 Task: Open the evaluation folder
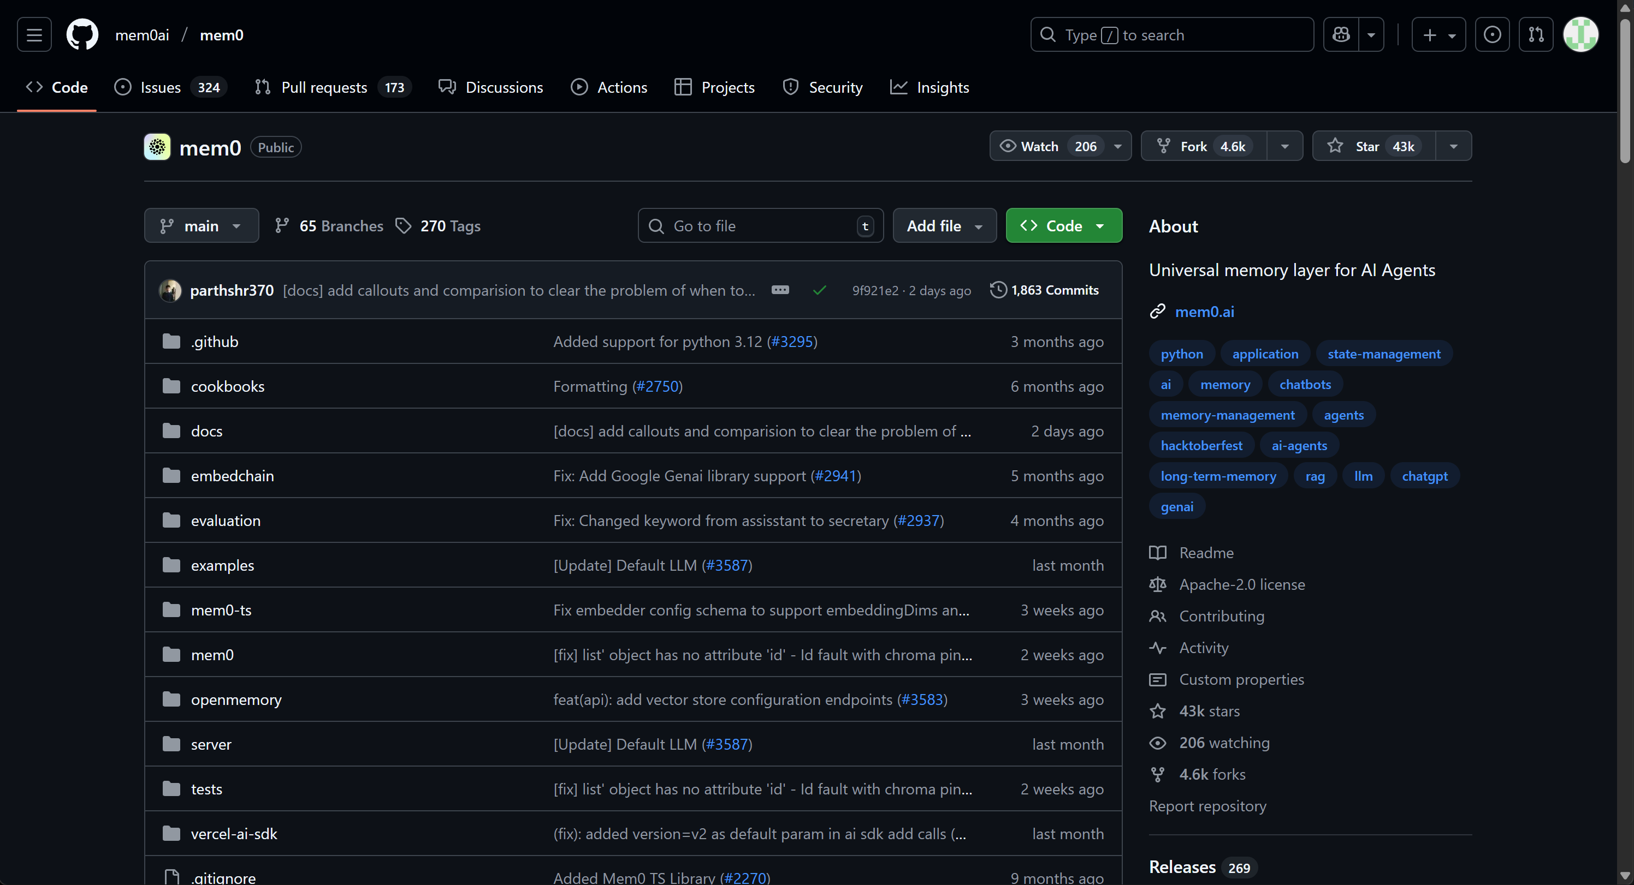[225, 521]
